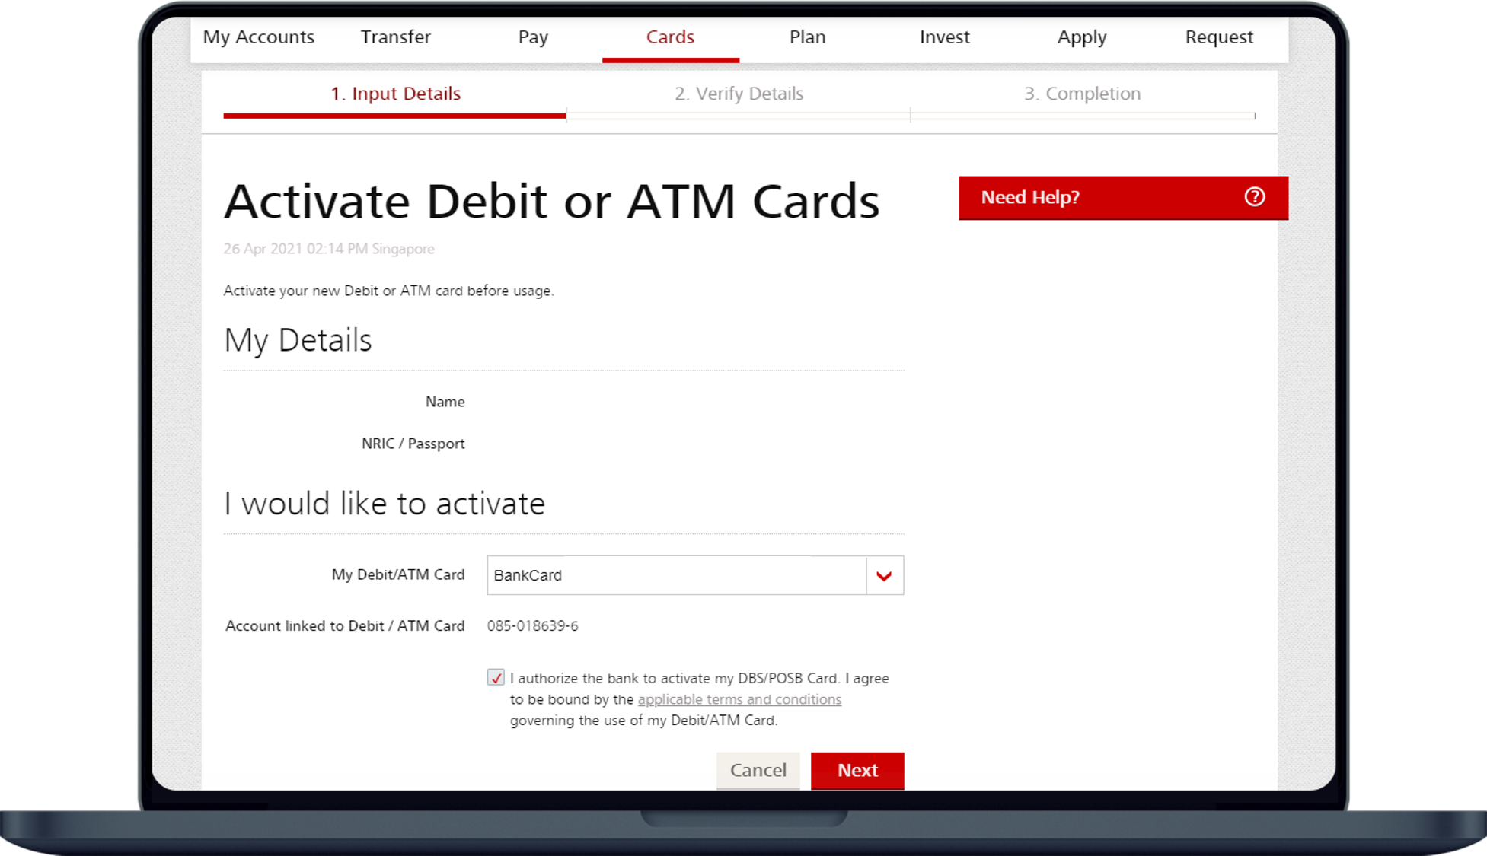Open the Plan menu

(807, 37)
